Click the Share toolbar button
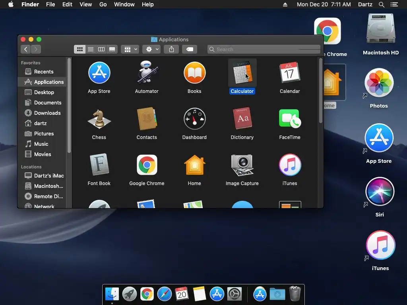This screenshot has width=407, height=305. 171,49
